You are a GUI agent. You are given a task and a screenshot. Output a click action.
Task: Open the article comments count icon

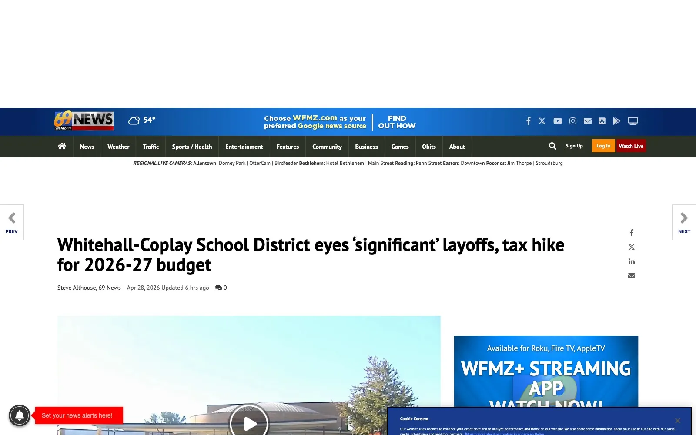[221, 288]
